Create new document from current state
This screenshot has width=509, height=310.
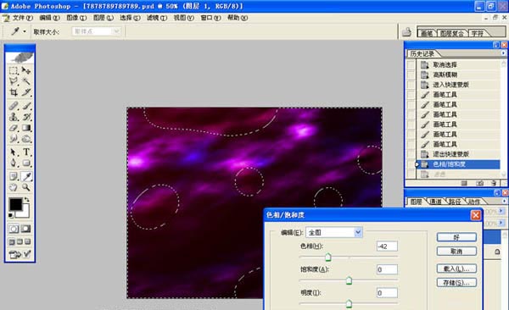pyautogui.click(x=464, y=183)
